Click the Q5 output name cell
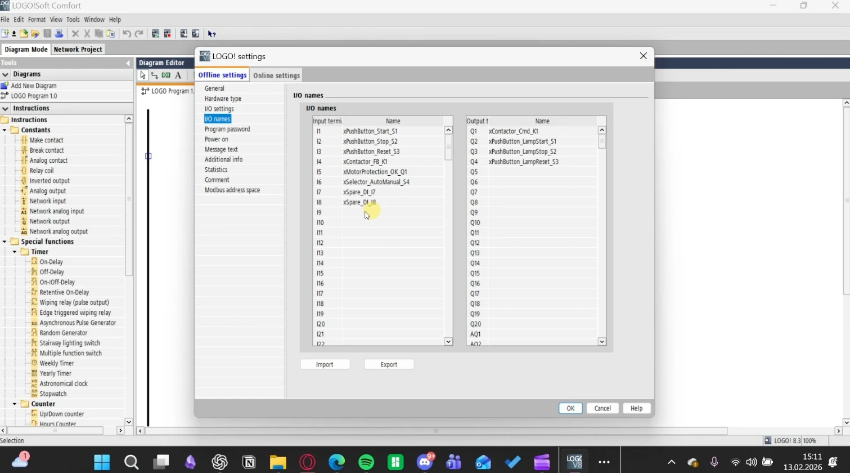This screenshot has height=473, width=850. coord(542,172)
